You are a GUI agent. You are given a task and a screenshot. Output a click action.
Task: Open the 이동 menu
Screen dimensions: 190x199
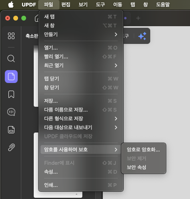click(x=118, y=5)
